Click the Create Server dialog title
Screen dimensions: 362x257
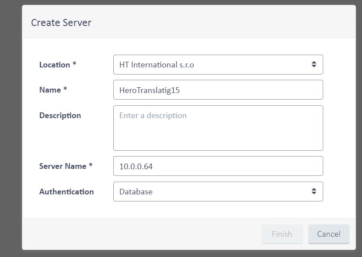pyautogui.click(x=61, y=22)
